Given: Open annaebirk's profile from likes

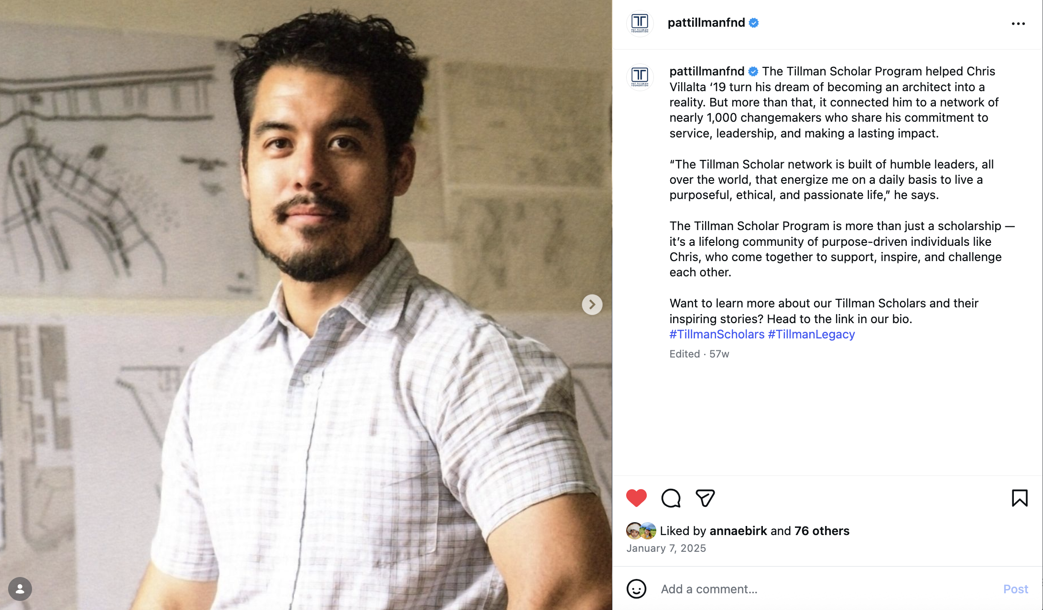Looking at the screenshot, I should (738, 531).
